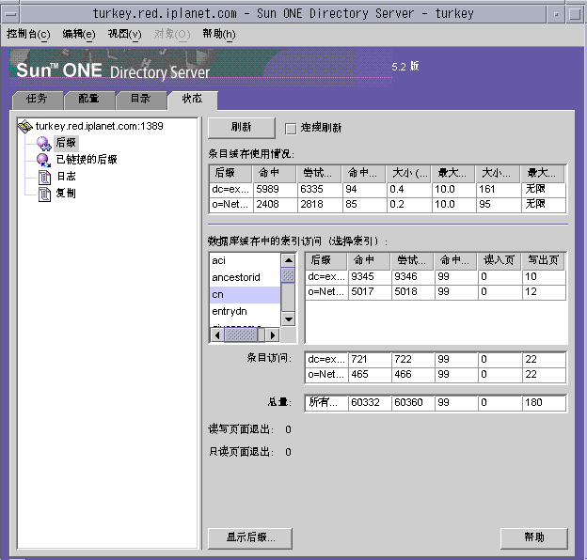Click the document icon beside 日志
587x560 pixels.
tap(44, 177)
